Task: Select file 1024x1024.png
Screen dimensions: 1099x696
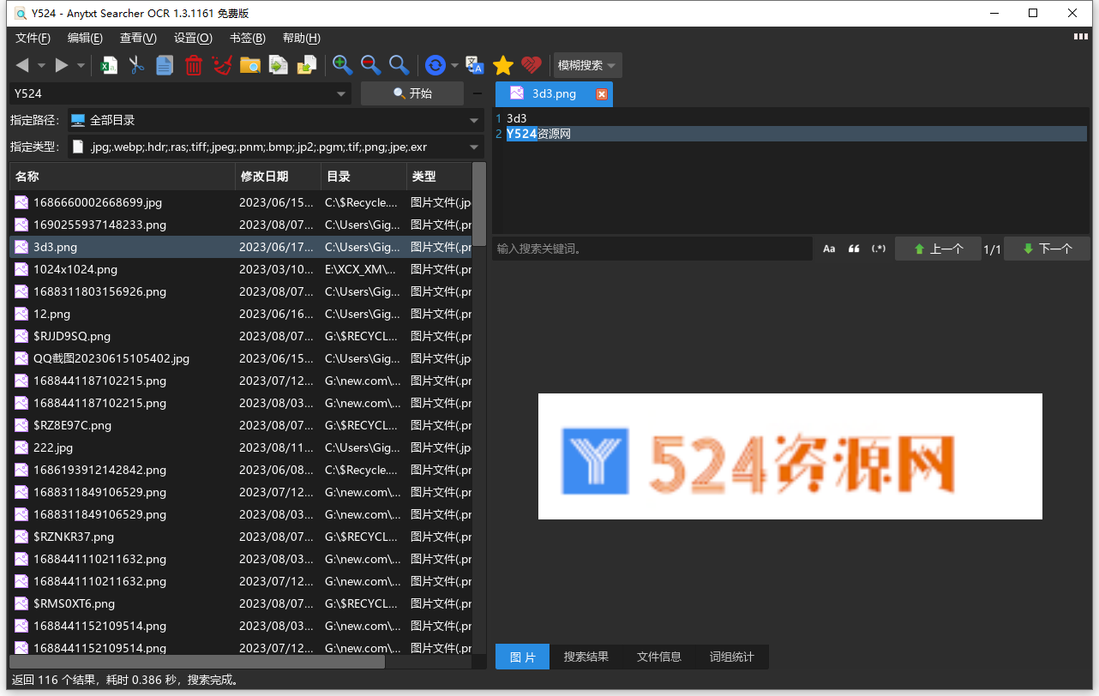Action: 240,269
